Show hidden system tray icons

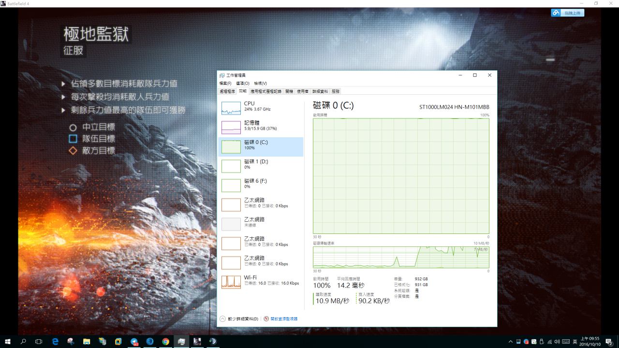511,342
